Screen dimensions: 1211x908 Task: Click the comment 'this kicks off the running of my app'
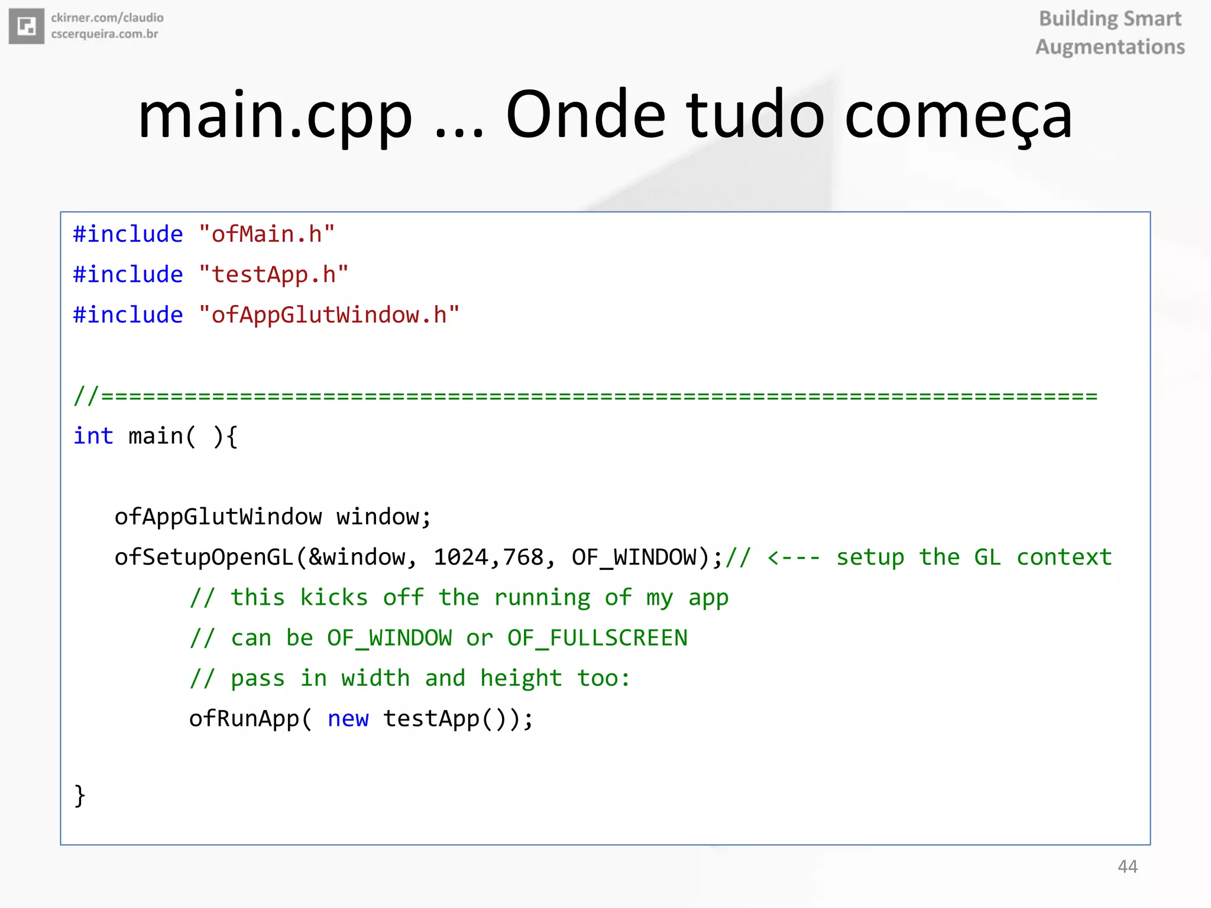459,598
